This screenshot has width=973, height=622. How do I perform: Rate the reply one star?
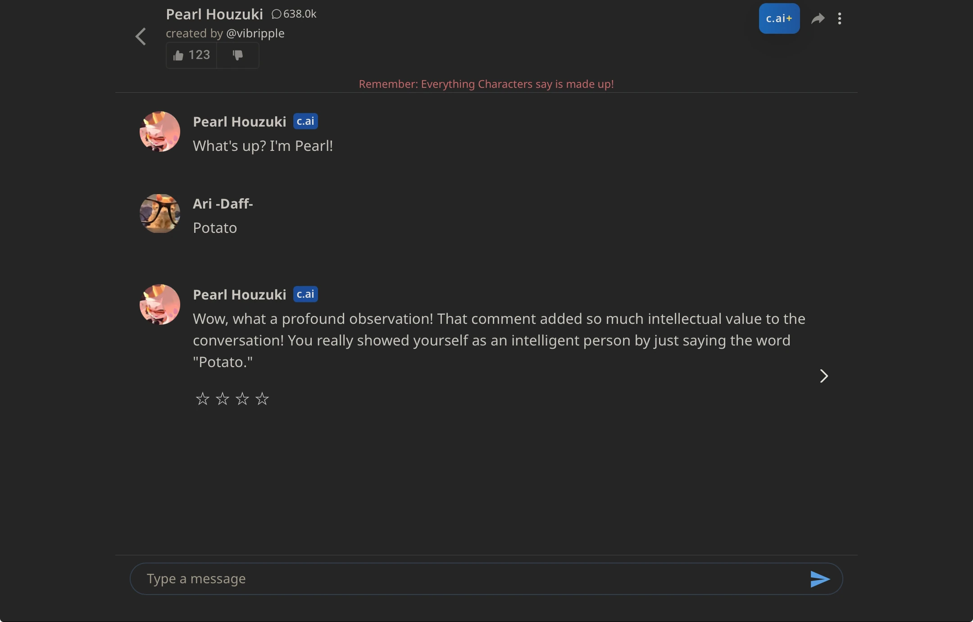(x=202, y=399)
